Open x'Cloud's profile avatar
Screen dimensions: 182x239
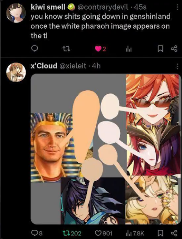pos(16,72)
